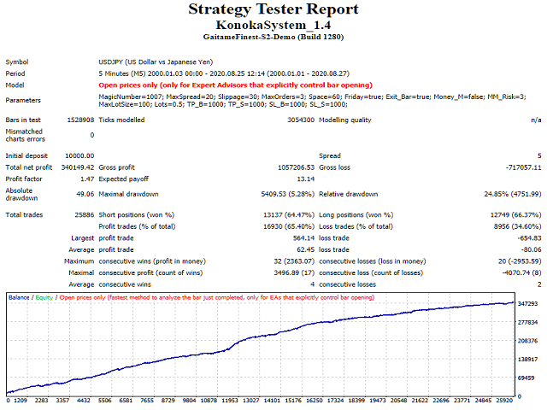Click consecutive profit value '3496.89 (17)'
The image size is (547, 410).
(x=294, y=272)
